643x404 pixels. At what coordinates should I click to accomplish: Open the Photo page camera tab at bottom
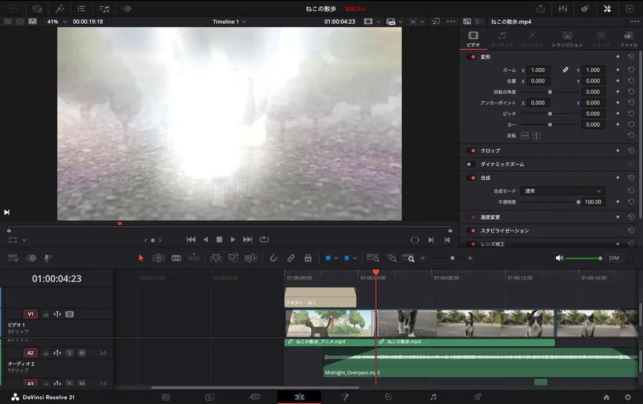click(210, 397)
